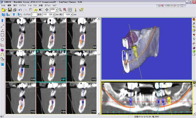Viewport: 196px width, 118px height.
Task: Select the pan/move arrows tool
Action: [x=47, y=10]
